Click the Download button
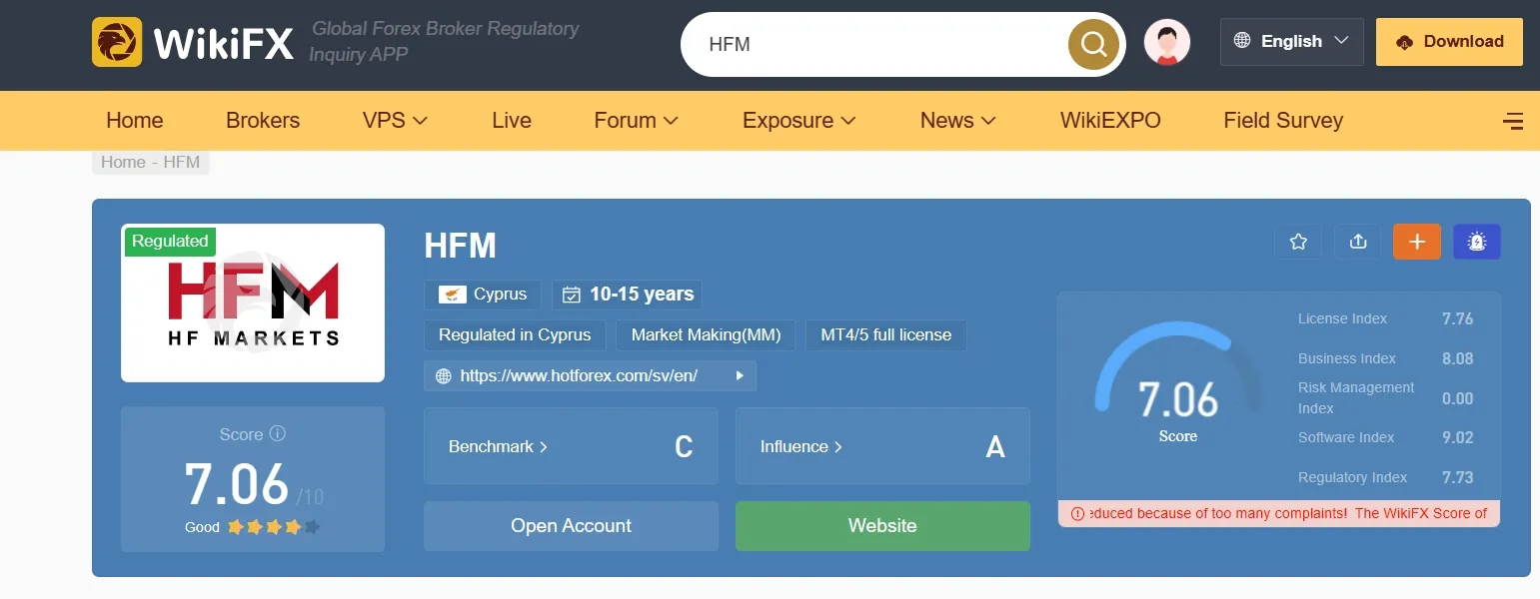The image size is (1540, 599). pos(1449,42)
